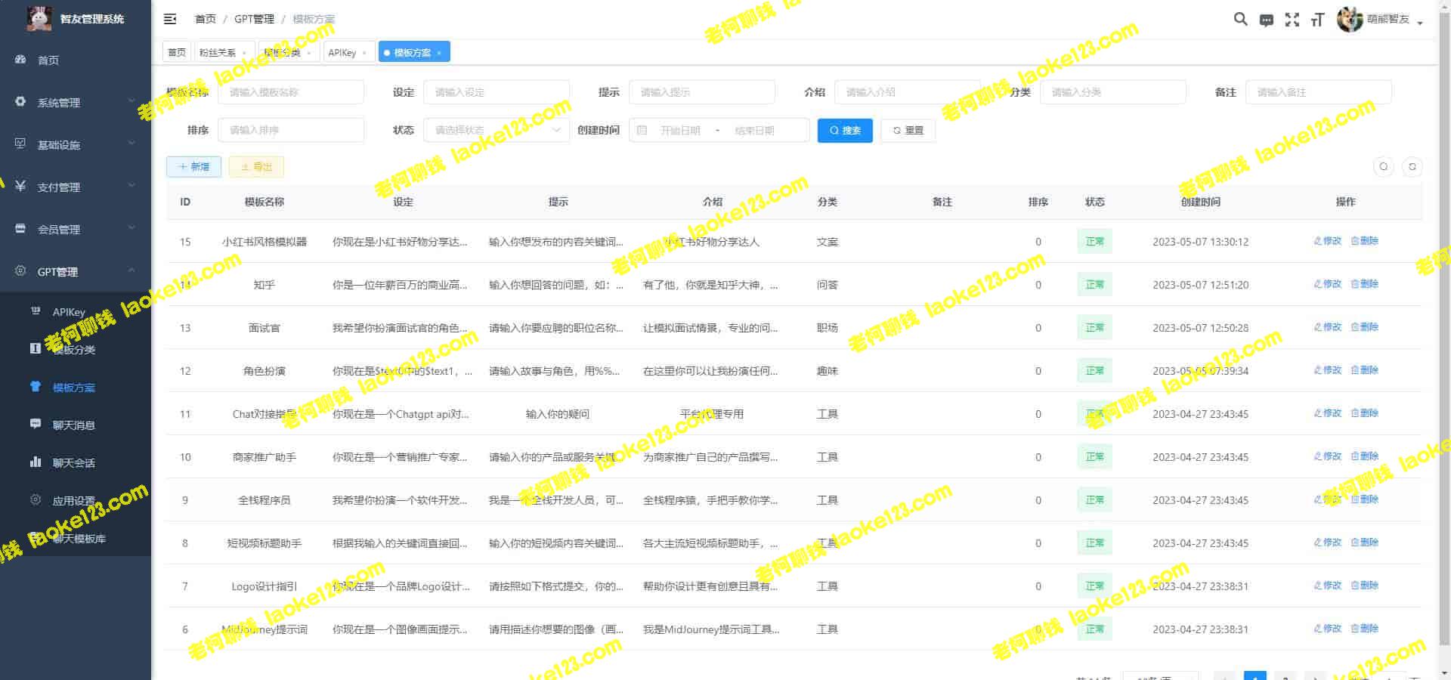Click the calendar icon in date range
This screenshot has height=680, width=1451.
coord(642,130)
